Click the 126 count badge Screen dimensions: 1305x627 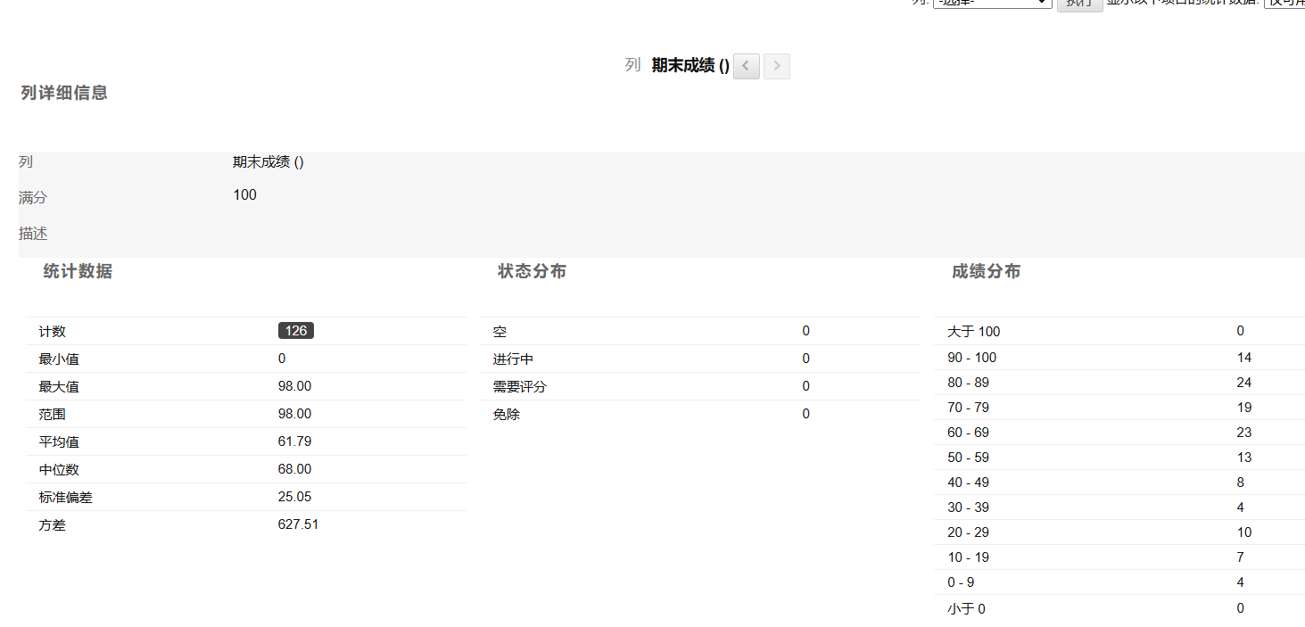[x=295, y=331]
